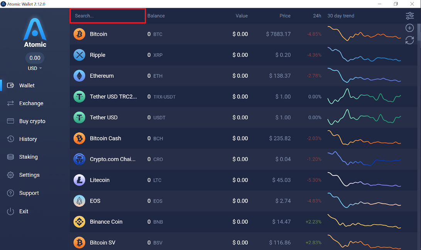Maximize the Atomic Wallet window
This screenshot has width=421, height=250.
click(396, 4)
